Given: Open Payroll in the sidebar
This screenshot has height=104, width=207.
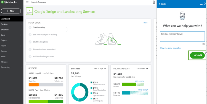Looking at the screenshot, I should [x=12, y=46].
